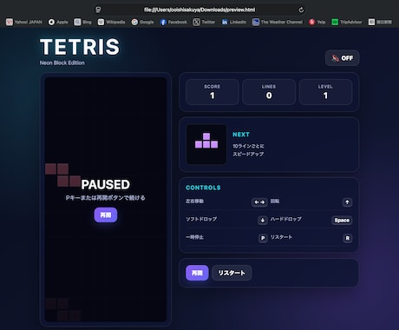The width and height of the screenshot is (399, 330).
Task: Click the page settings icon left of URL
Action: (x=98, y=10)
